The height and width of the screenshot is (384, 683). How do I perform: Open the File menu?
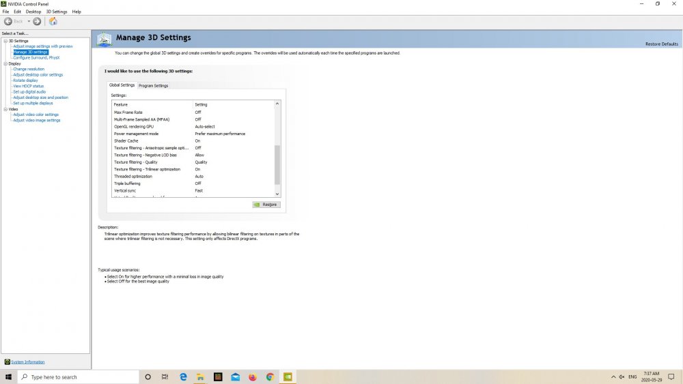5,12
